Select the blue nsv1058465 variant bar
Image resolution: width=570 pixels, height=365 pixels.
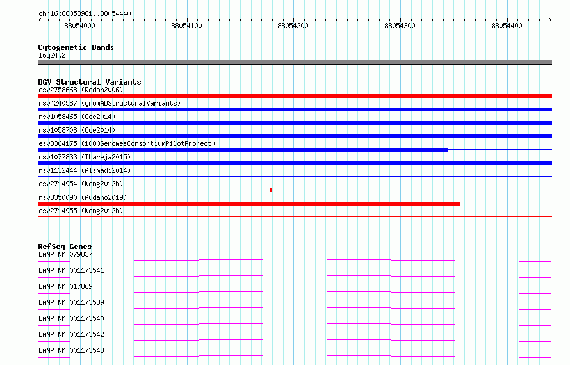click(x=295, y=123)
